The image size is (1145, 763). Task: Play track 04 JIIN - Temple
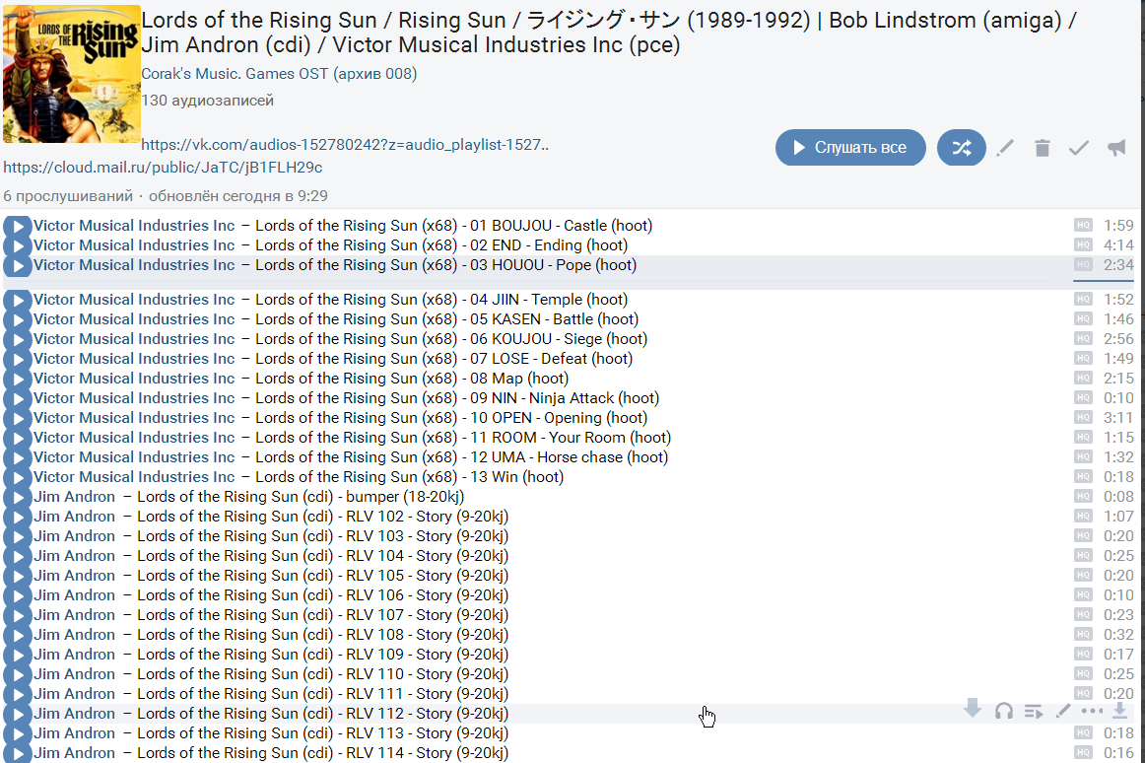[18, 300]
